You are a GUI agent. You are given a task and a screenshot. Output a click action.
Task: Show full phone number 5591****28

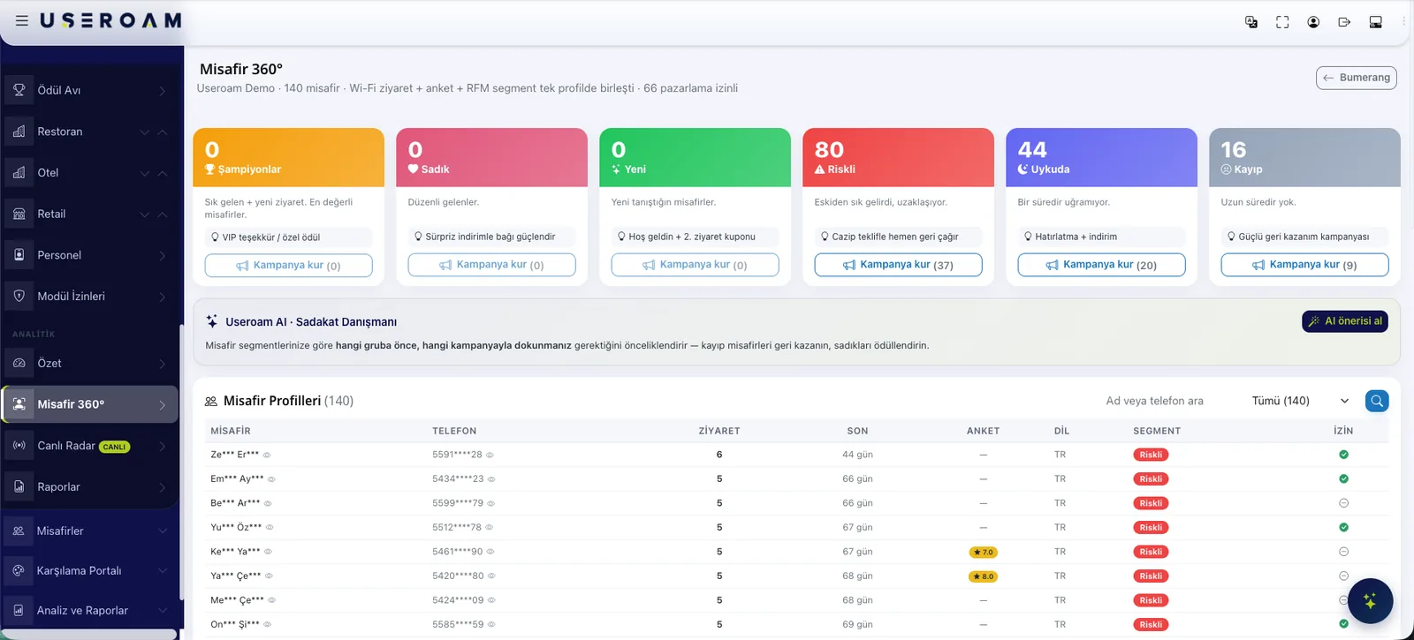point(490,455)
